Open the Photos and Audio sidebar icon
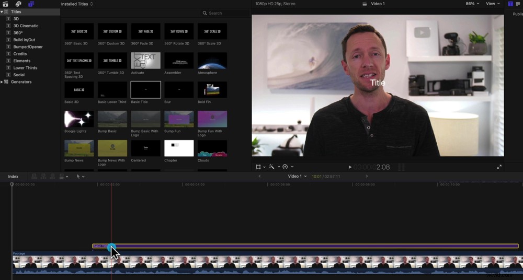The image size is (523, 280). 18,4
